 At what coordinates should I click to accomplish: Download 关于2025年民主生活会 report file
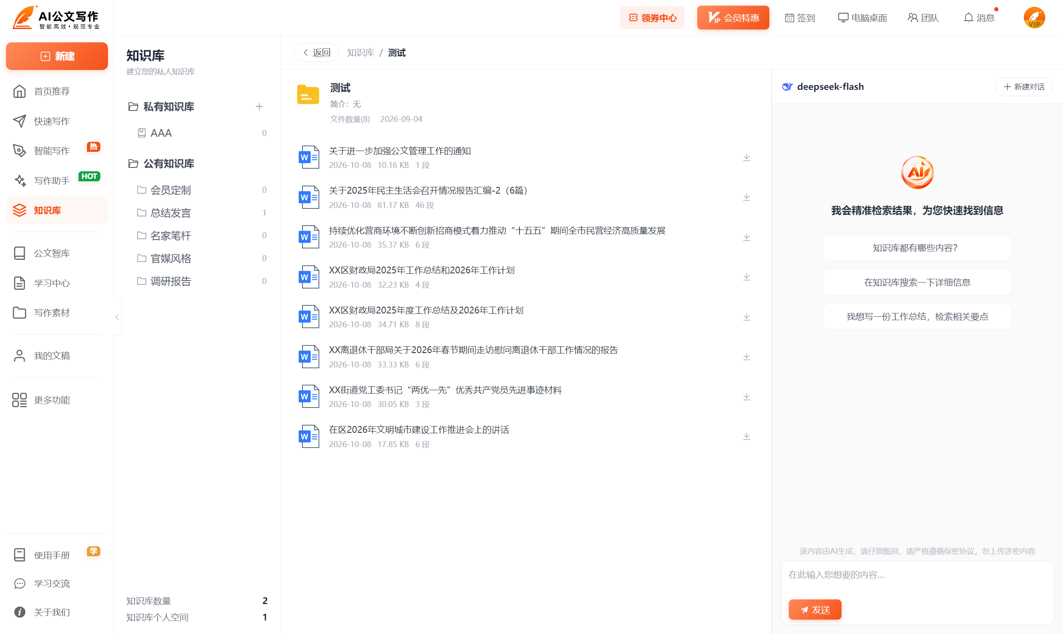tap(746, 197)
